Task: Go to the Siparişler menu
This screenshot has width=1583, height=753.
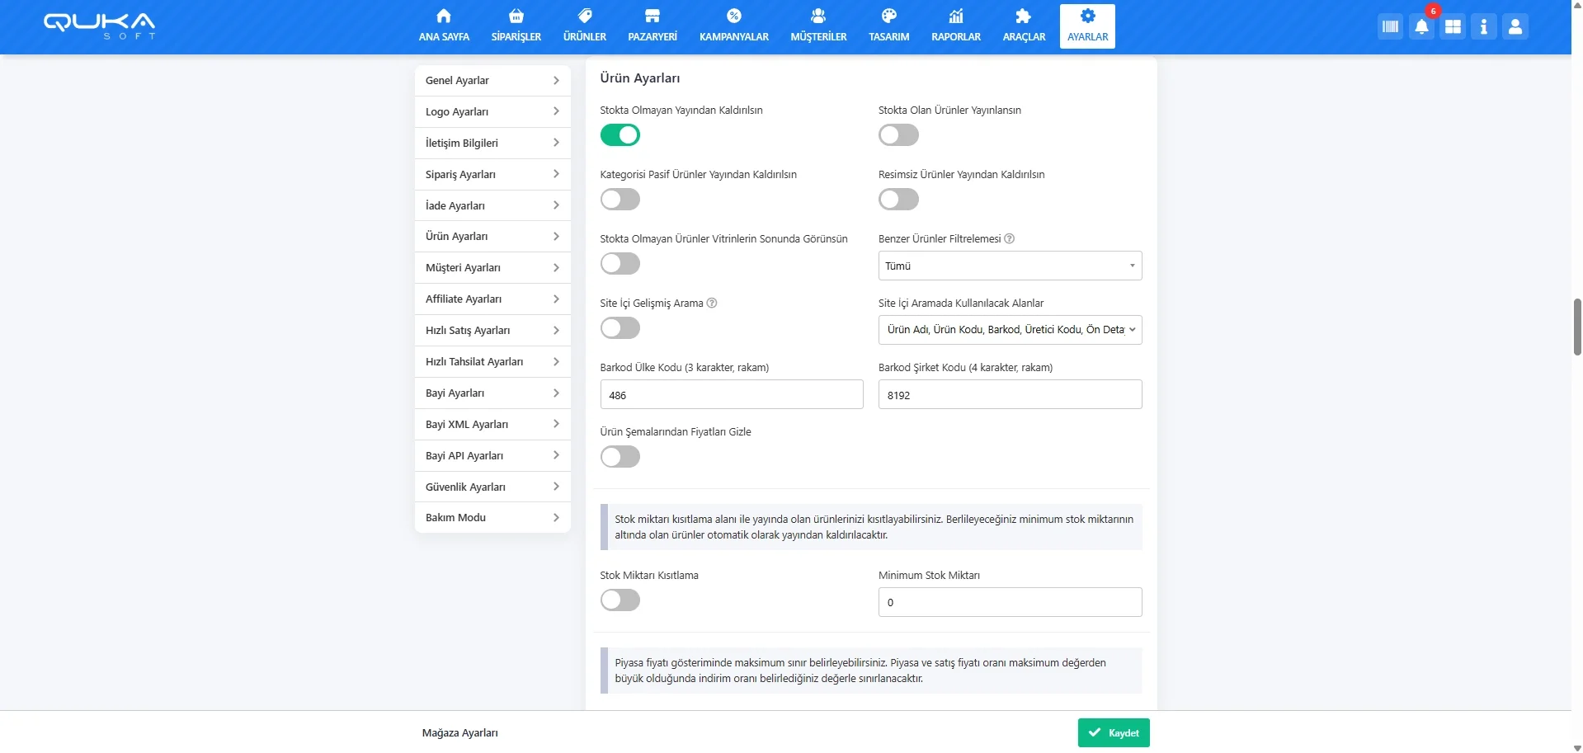Action: pyautogui.click(x=516, y=26)
